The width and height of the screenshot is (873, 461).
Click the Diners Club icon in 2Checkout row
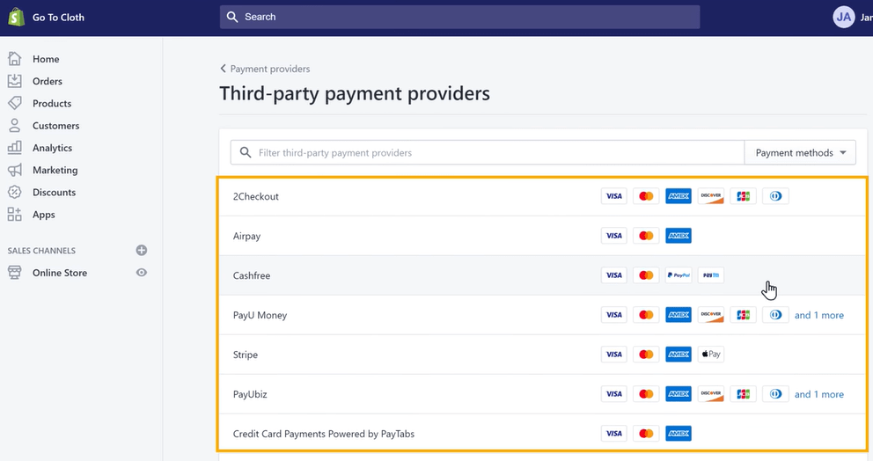775,196
